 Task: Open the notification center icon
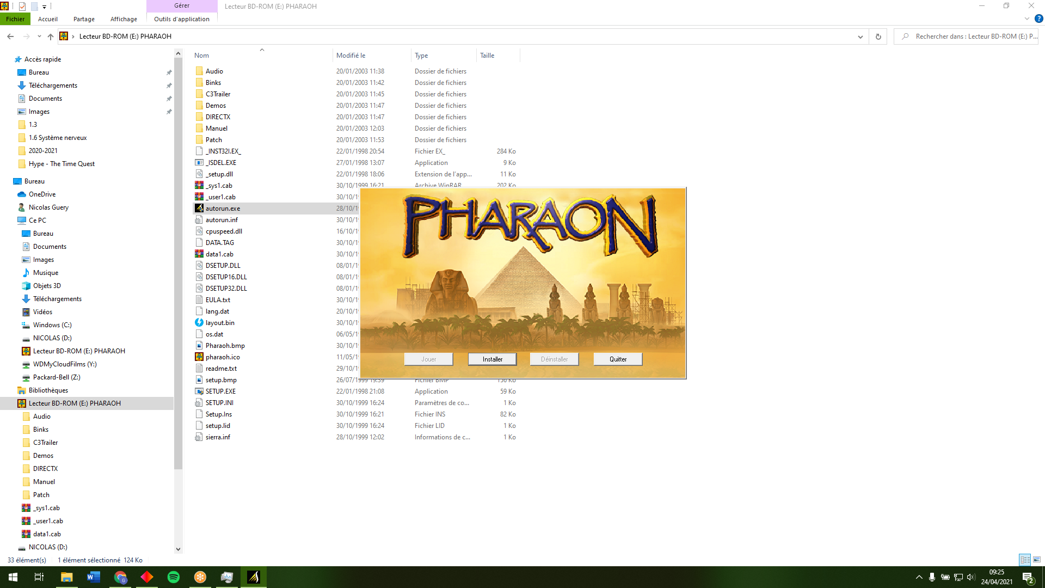pyautogui.click(x=1028, y=578)
